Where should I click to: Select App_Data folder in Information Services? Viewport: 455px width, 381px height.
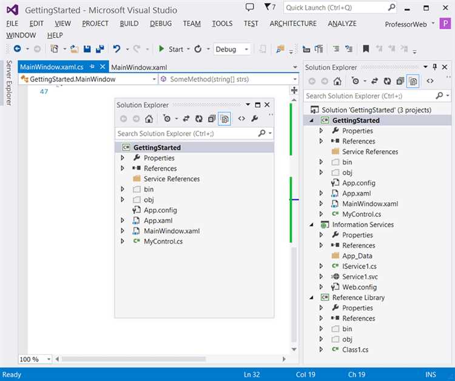tap(357, 256)
